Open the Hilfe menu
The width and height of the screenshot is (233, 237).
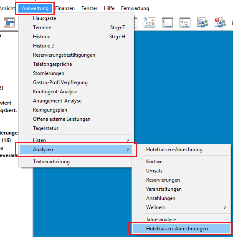click(x=109, y=8)
